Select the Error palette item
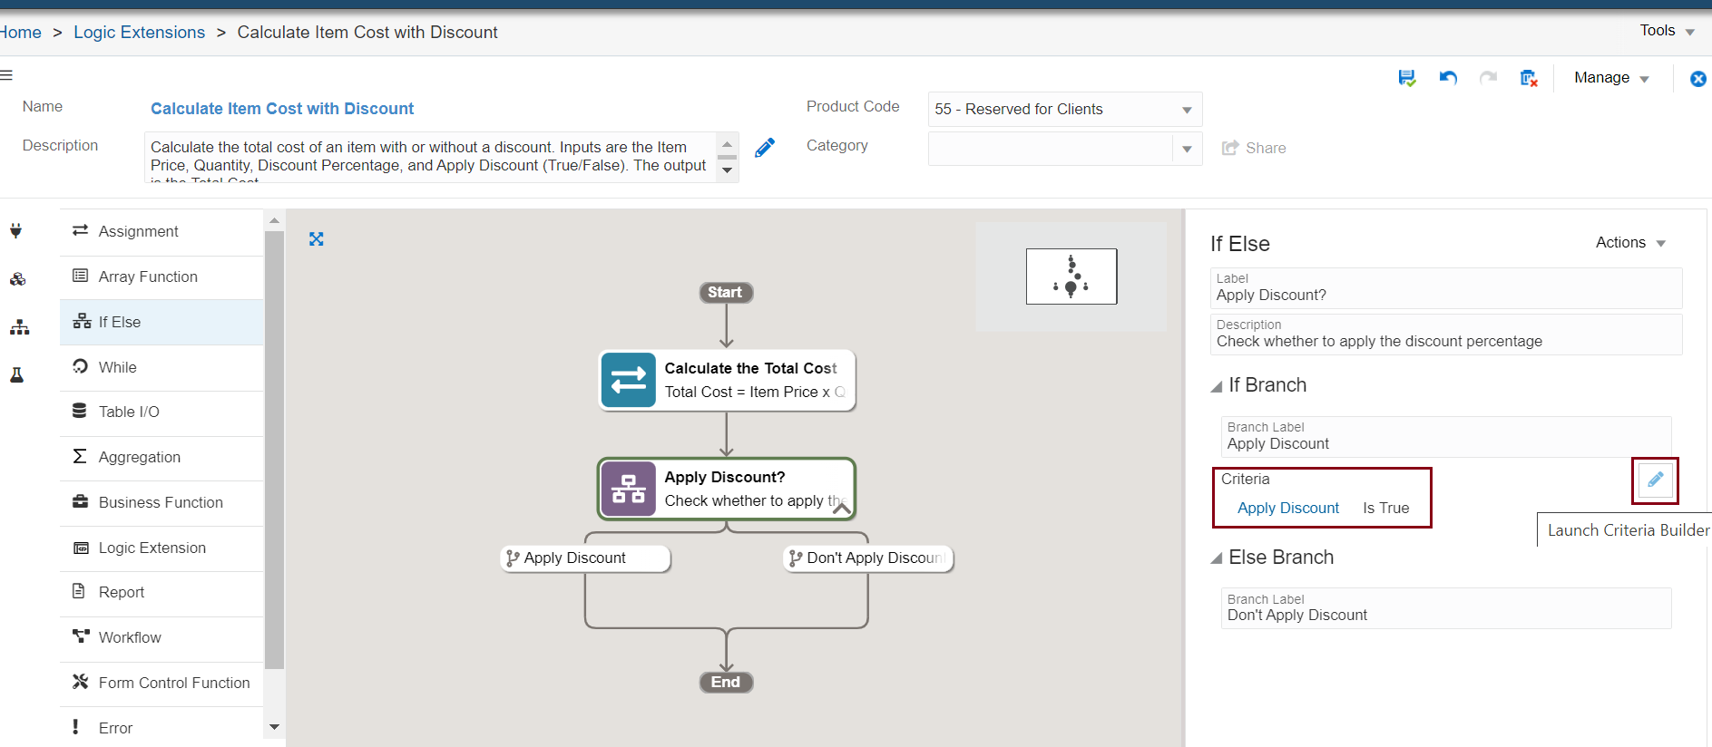 click(161, 728)
